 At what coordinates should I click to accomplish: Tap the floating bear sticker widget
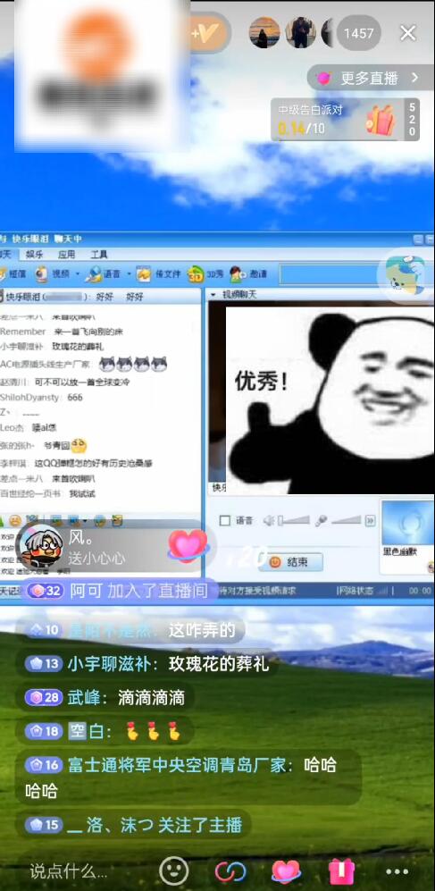[x=406, y=275]
